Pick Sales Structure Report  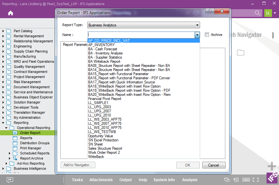[143, 148]
